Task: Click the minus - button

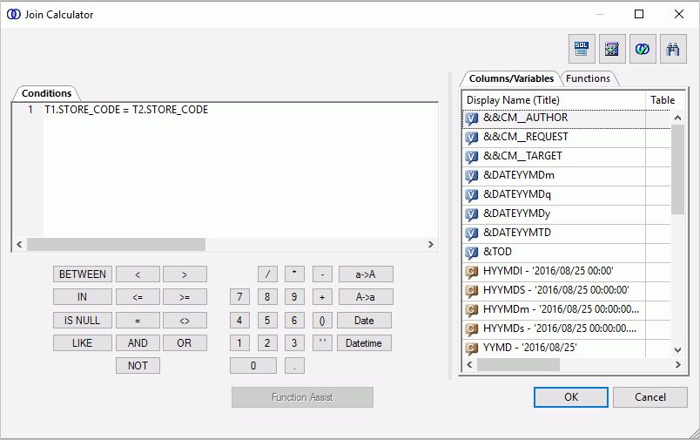Action: point(322,274)
